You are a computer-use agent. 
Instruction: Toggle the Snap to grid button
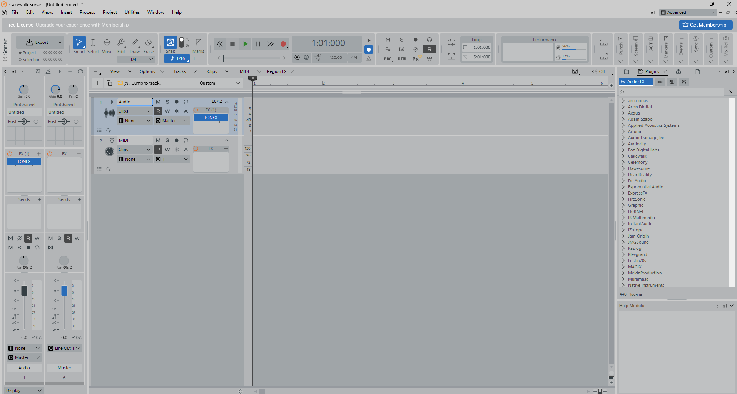(x=170, y=42)
